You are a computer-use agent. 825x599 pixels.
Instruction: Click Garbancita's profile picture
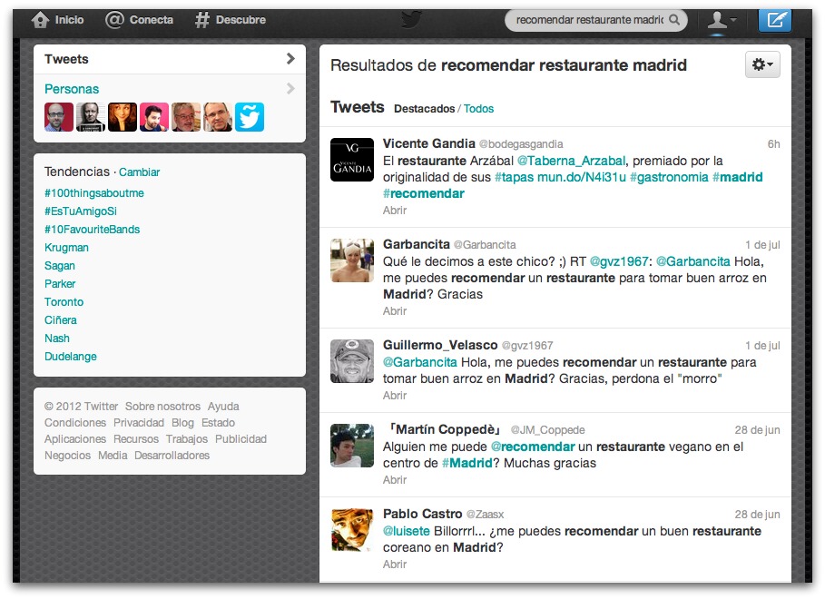tap(351, 260)
